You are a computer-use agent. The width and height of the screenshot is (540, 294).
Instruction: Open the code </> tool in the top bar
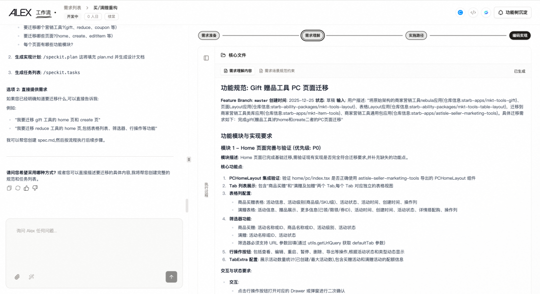point(473,12)
